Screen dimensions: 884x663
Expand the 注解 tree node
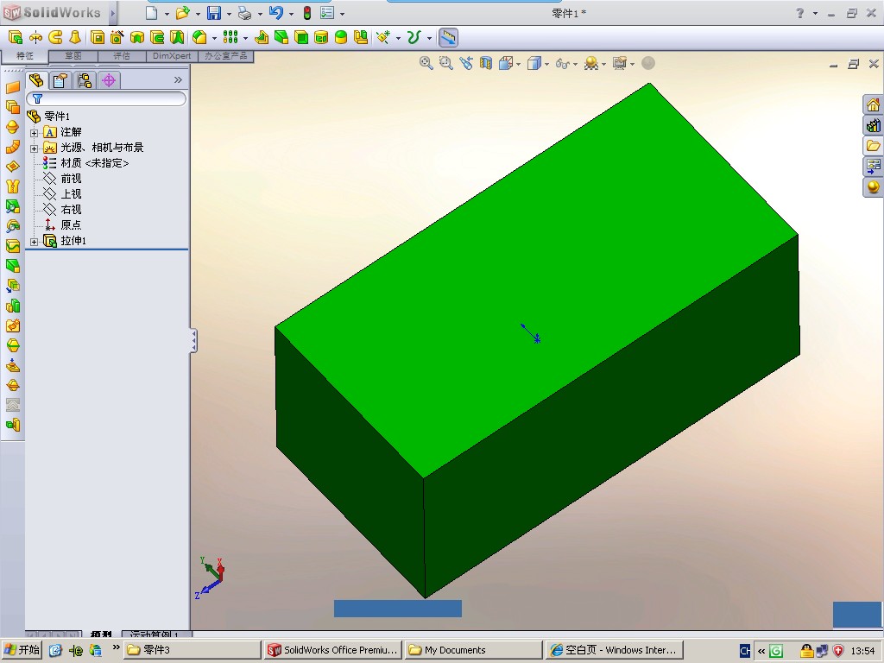[x=34, y=133]
